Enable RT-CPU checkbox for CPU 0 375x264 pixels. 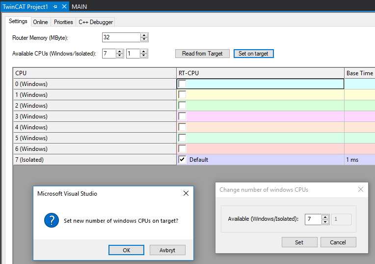tap(182, 84)
